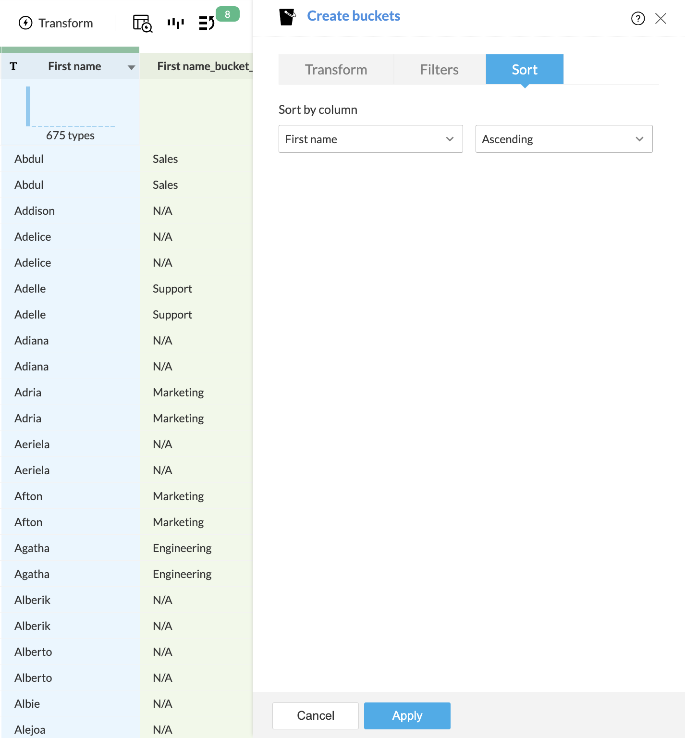Open the data quality bars icon
Image resolution: width=685 pixels, height=738 pixels.
tap(176, 23)
